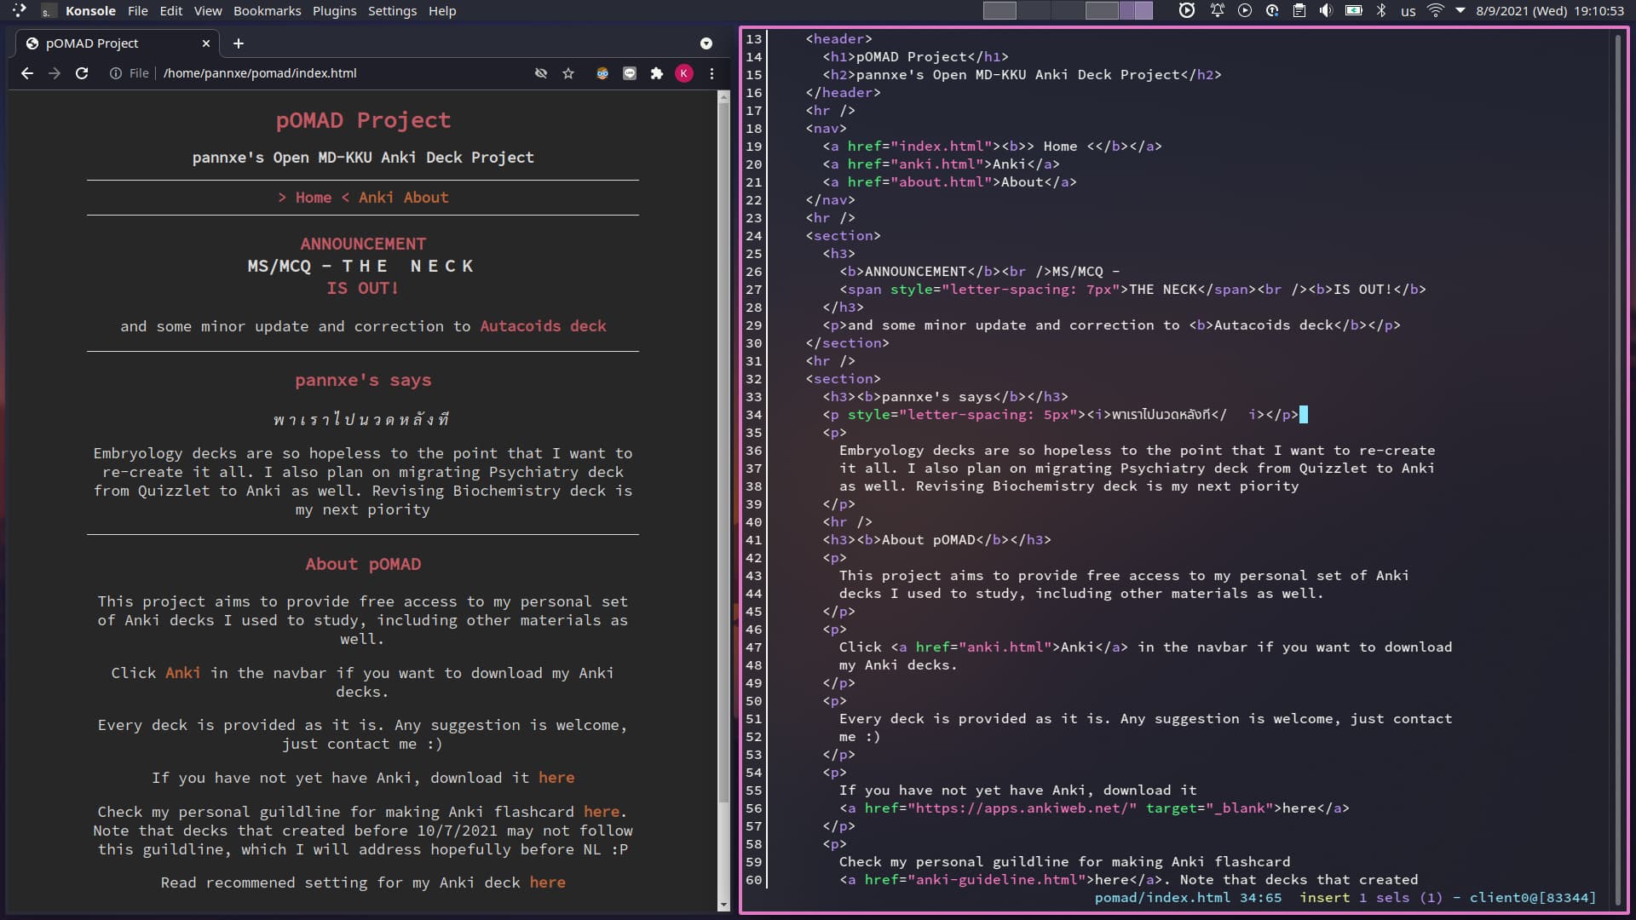Click 'here' link for recommended setting
The height and width of the screenshot is (920, 1636).
[547, 883]
